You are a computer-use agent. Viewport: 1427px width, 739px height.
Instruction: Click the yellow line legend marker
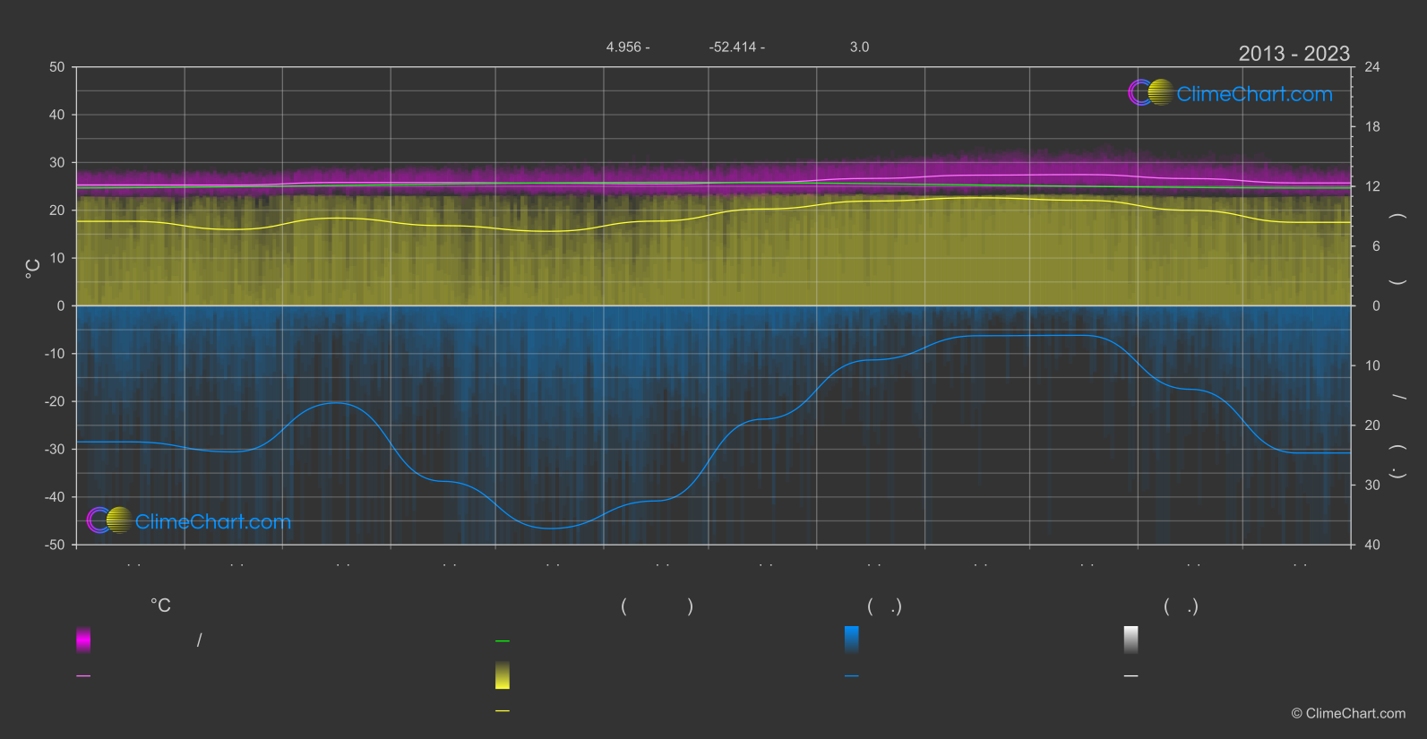click(503, 711)
